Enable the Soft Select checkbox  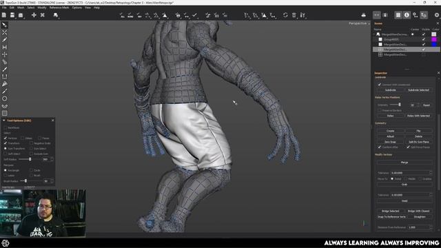6,154
